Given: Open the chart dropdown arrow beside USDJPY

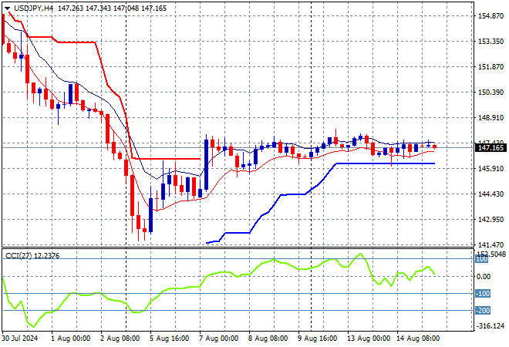Looking at the screenshot, I should click(7, 8).
